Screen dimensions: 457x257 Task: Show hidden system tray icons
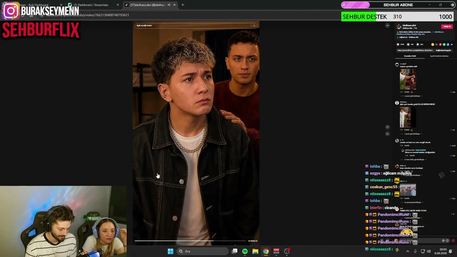pyautogui.click(x=408, y=251)
